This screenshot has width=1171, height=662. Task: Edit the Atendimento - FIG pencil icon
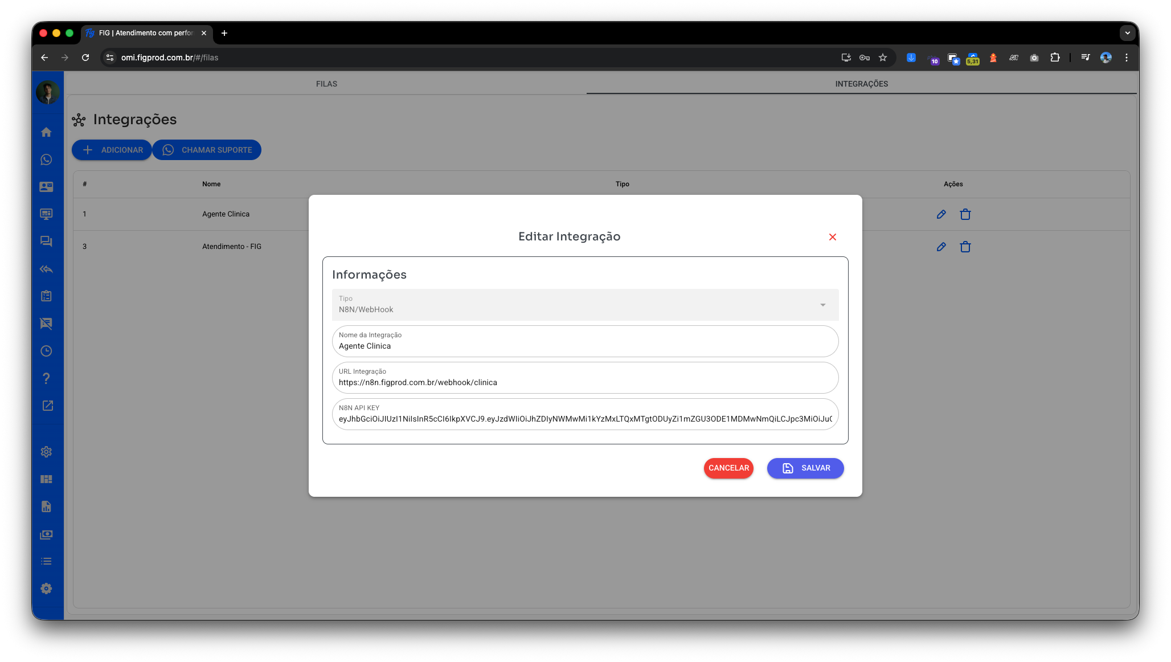point(941,247)
